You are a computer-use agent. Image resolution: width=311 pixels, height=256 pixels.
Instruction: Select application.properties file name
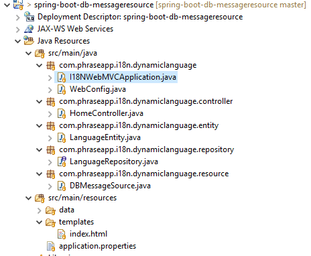pos(97,246)
